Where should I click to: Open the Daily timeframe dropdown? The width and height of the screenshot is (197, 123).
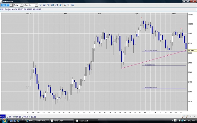tap(22, 5)
